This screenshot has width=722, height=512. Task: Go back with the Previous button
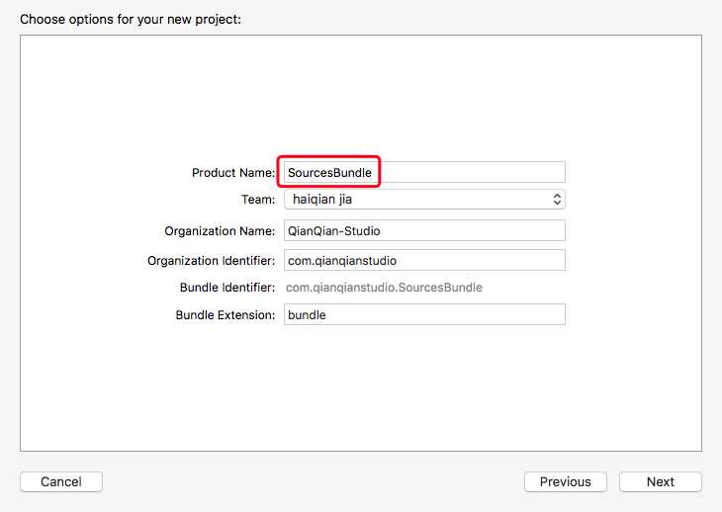pos(566,481)
